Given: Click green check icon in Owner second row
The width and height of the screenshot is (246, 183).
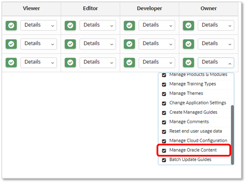Looking at the screenshot, I should tap(188, 44).
